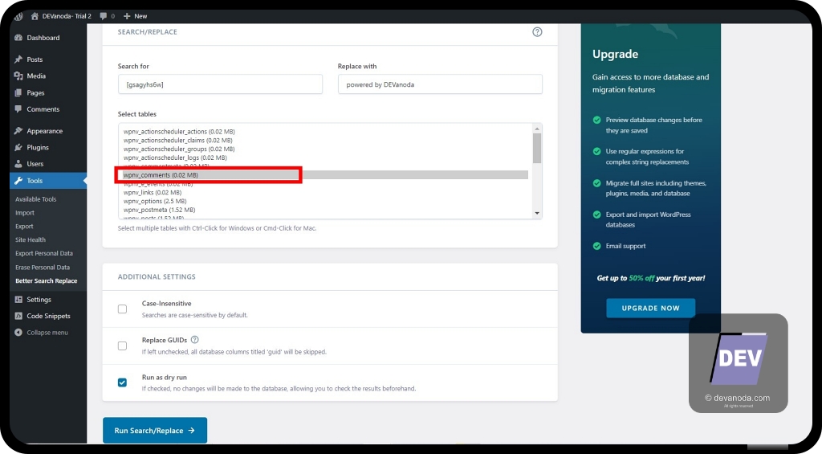The width and height of the screenshot is (822, 454).
Task: Select wpnv_actionscheduler_actions table
Action: [x=179, y=132]
